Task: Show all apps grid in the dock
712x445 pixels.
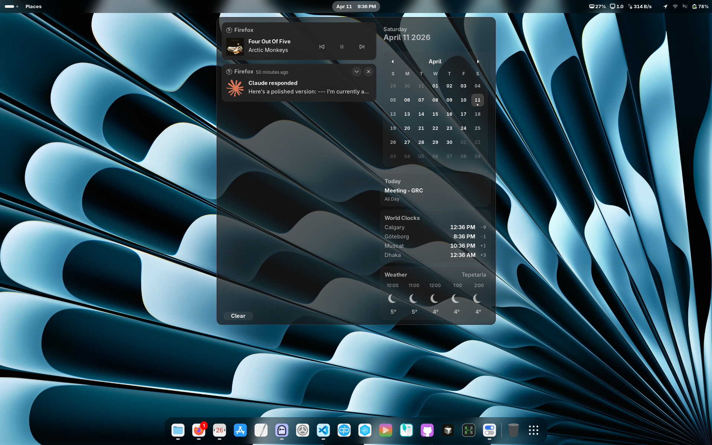Action: (x=534, y=430)
